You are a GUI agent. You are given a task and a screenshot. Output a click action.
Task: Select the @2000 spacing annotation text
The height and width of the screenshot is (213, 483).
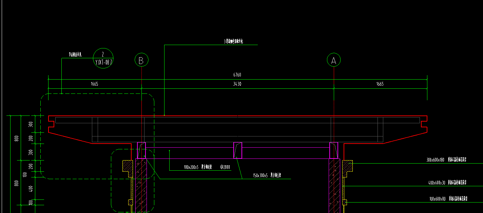(225, 167)
